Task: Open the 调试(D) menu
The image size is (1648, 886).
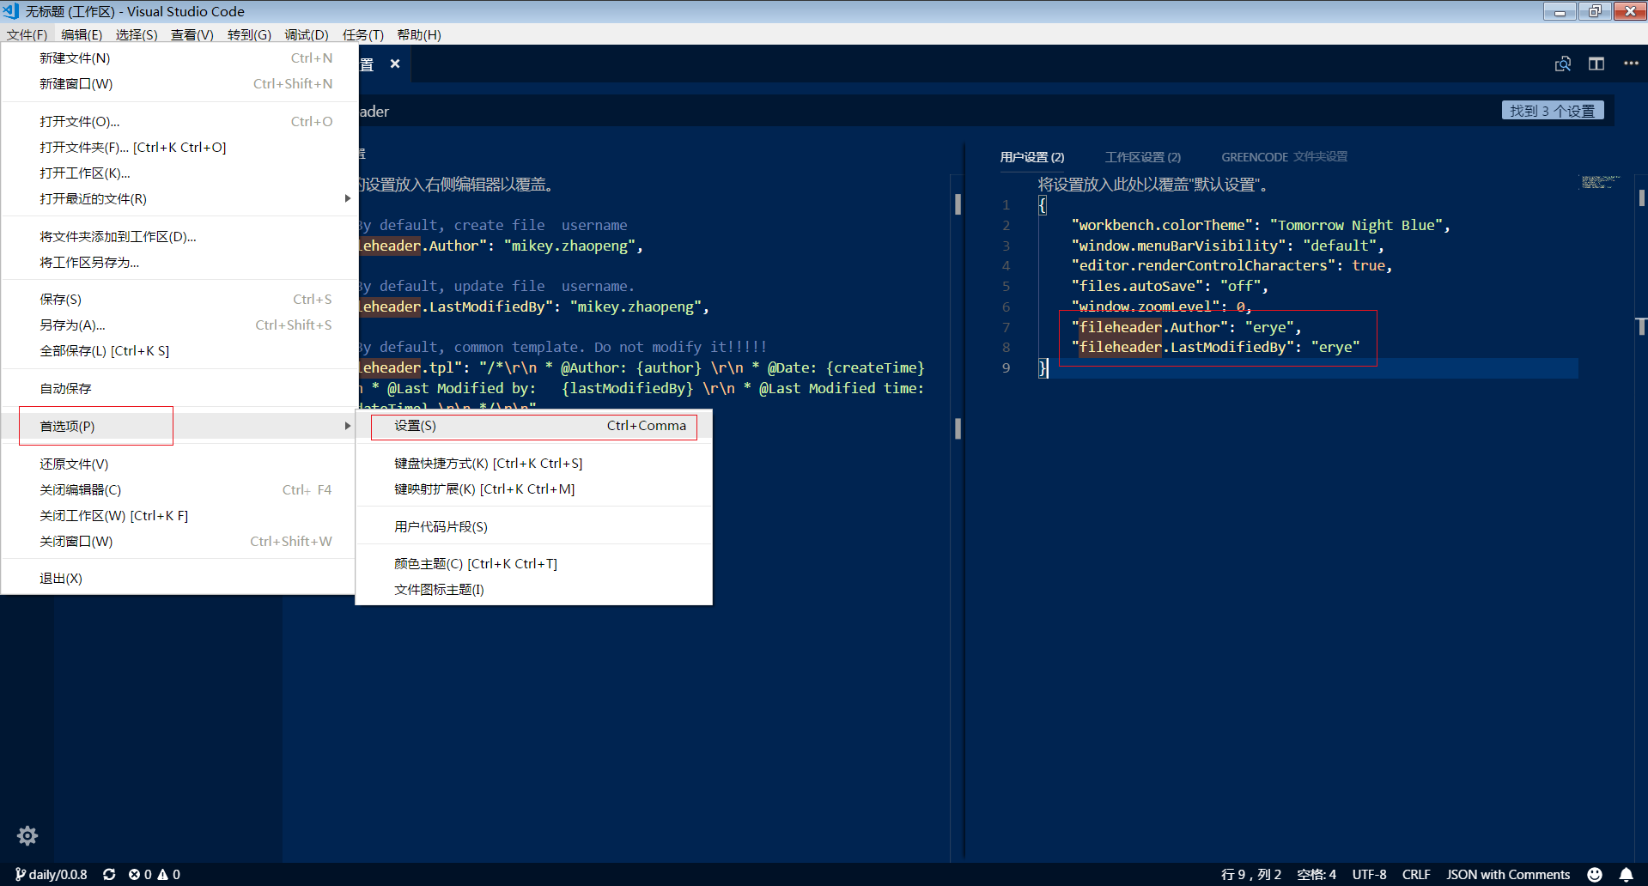Action: click(x=307, y=34)
